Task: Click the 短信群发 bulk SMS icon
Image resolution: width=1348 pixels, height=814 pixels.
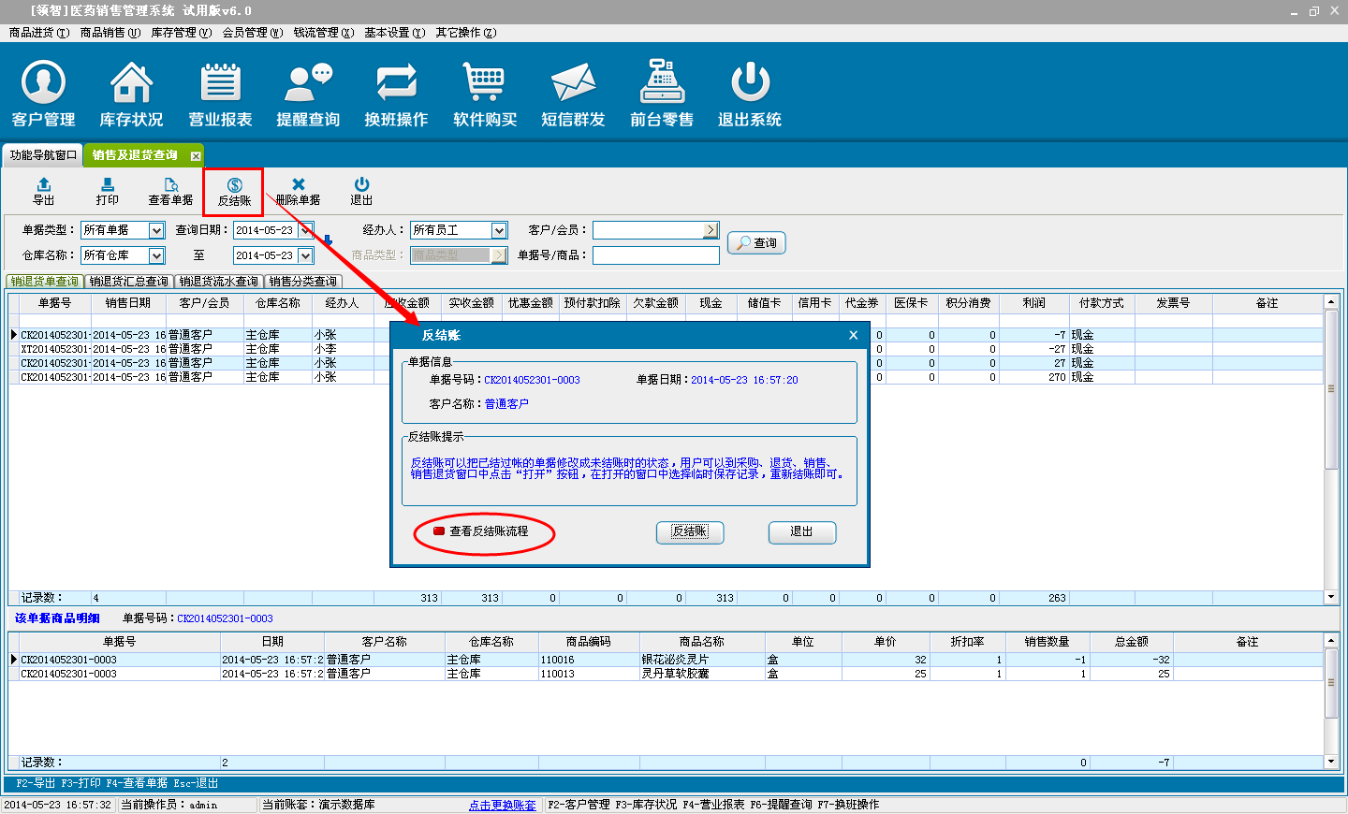Action: [573, 94]
